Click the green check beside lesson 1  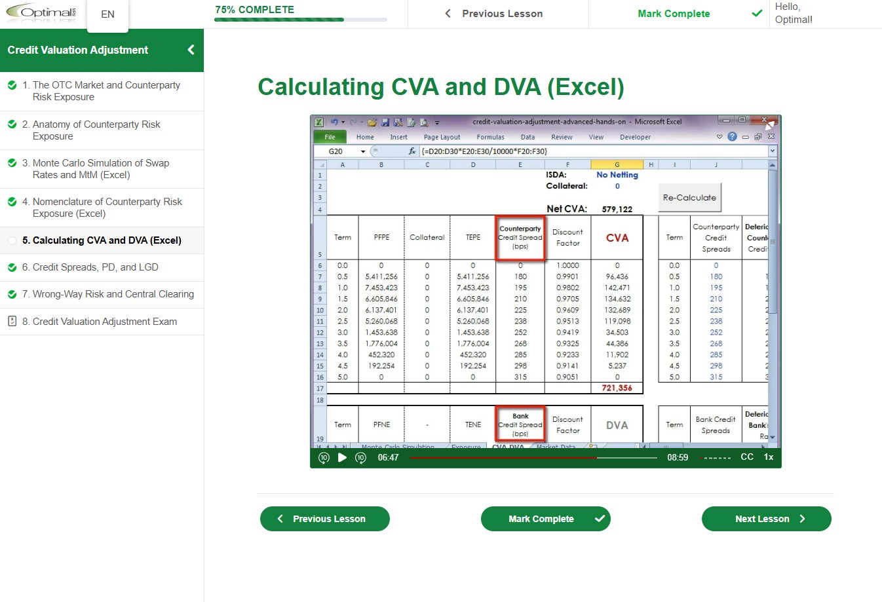[x=12, y=85]
